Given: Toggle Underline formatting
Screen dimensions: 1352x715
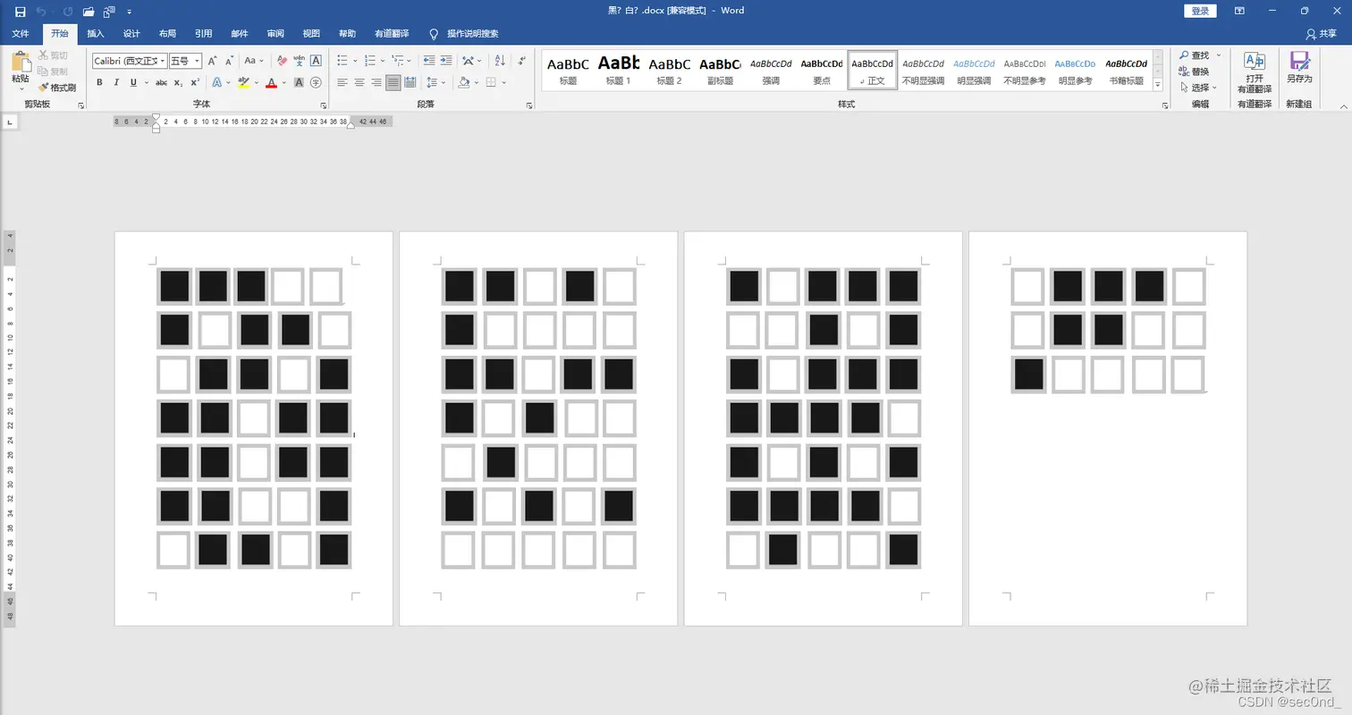Looking at the screenshot, I should (133, 82).
